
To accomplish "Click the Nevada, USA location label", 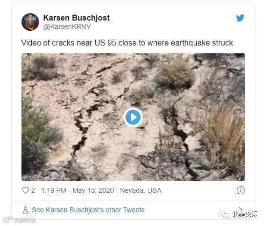I will pos(141,190).
